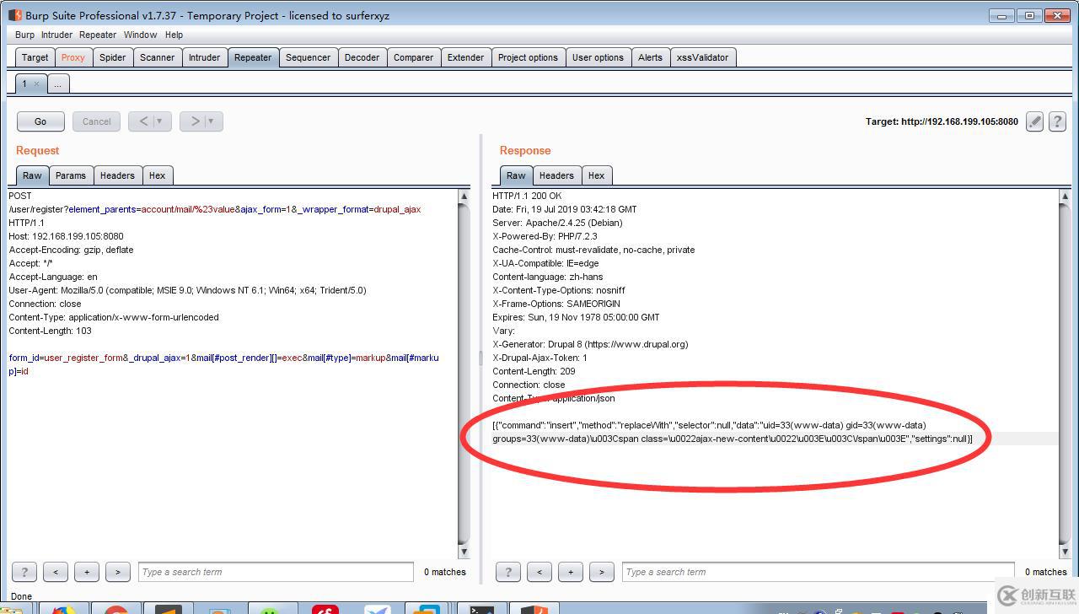Open the Window menu

point(140,35)
